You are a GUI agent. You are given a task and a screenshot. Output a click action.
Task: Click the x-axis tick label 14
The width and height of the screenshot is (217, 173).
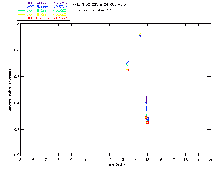pyautogui.click(x=135, y=160)
